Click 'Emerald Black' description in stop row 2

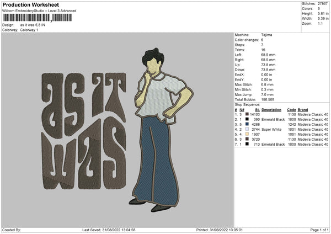point(273,120)
